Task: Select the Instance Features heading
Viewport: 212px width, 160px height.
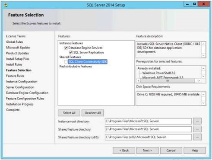Action: click(x=71, y=43)
